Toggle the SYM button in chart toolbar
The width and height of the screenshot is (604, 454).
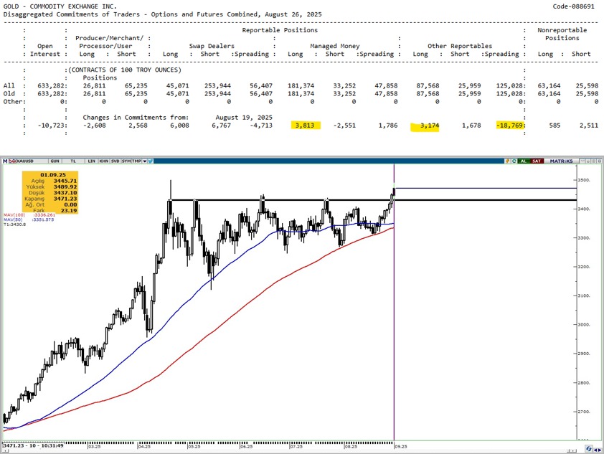(x=126, y=161)
